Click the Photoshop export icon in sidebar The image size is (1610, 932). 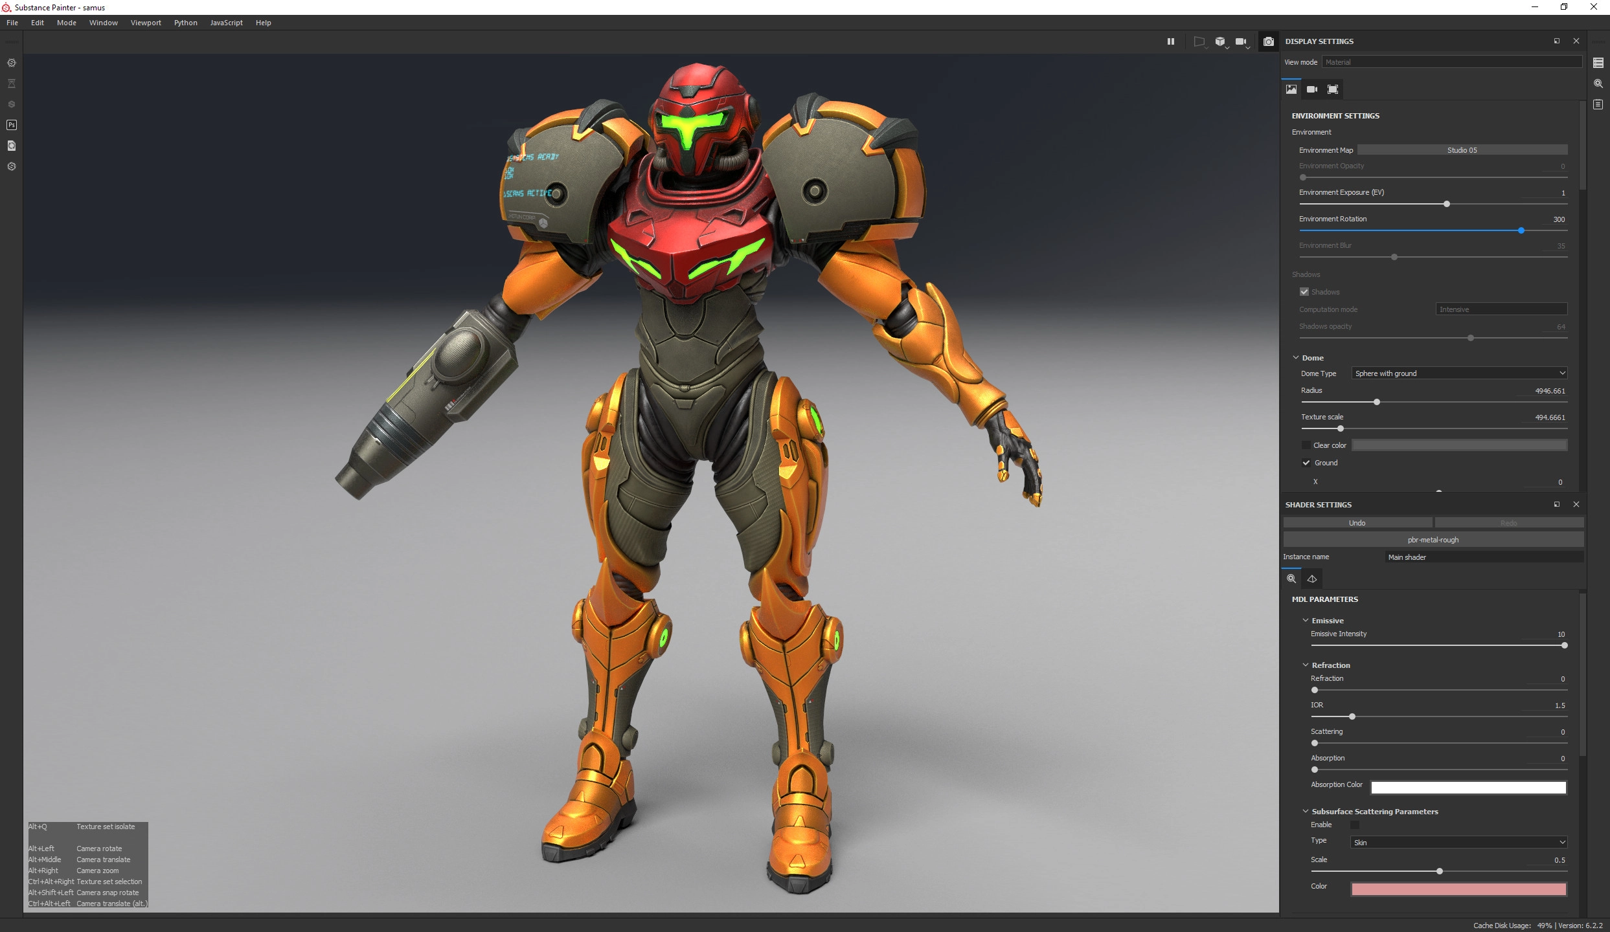[12, 125]
